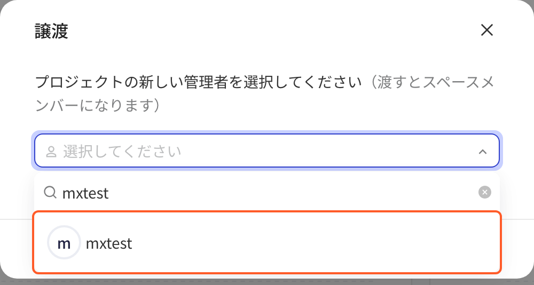The height and width of the screenshot is (285, 534).
Task: Open the new manager select box
Action: coord(267,151)
